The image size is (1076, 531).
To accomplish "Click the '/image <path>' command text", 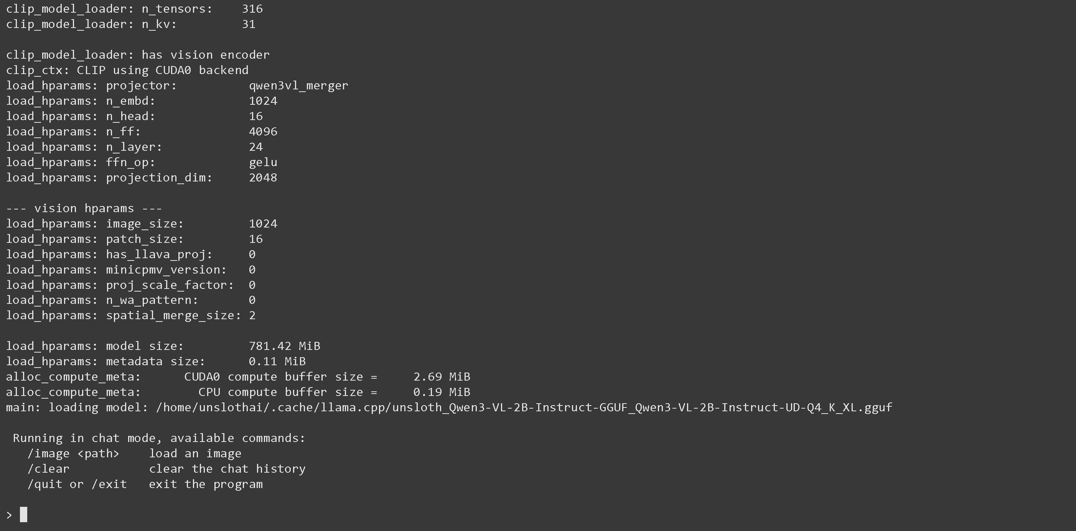I will (x=73, y=454).
